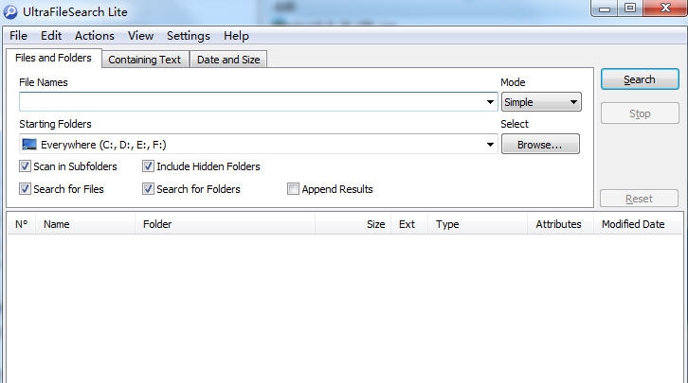
Task: Sort results by Size column header
Action: (x=353, y=224)
